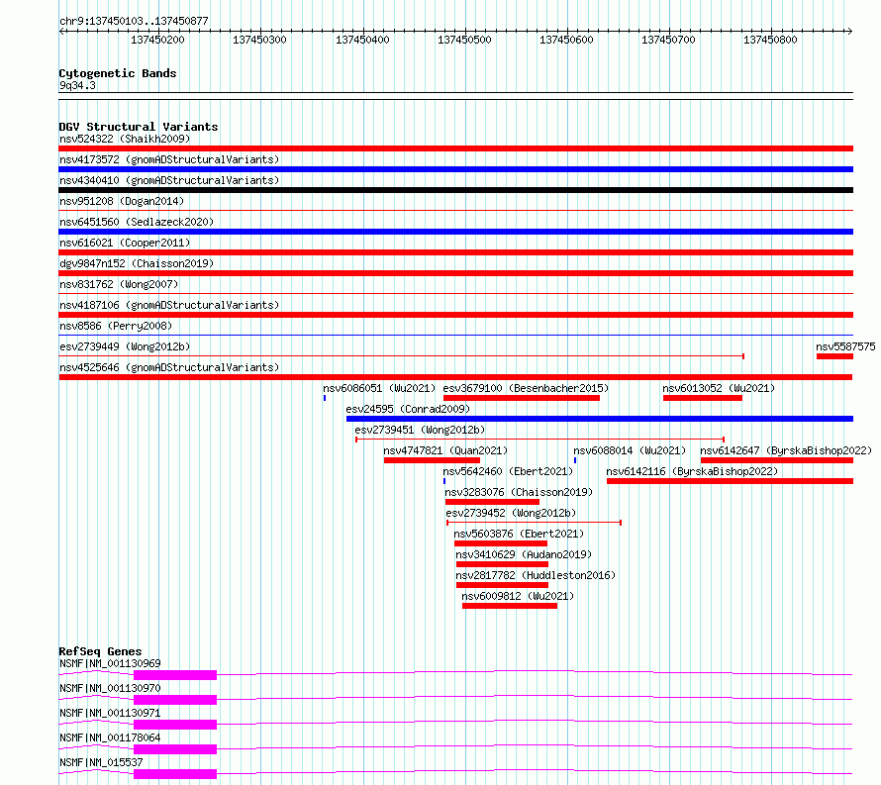
Task: Select the NSMF|NM_001130970 magenta exon block
Action: tap(175, 700)
